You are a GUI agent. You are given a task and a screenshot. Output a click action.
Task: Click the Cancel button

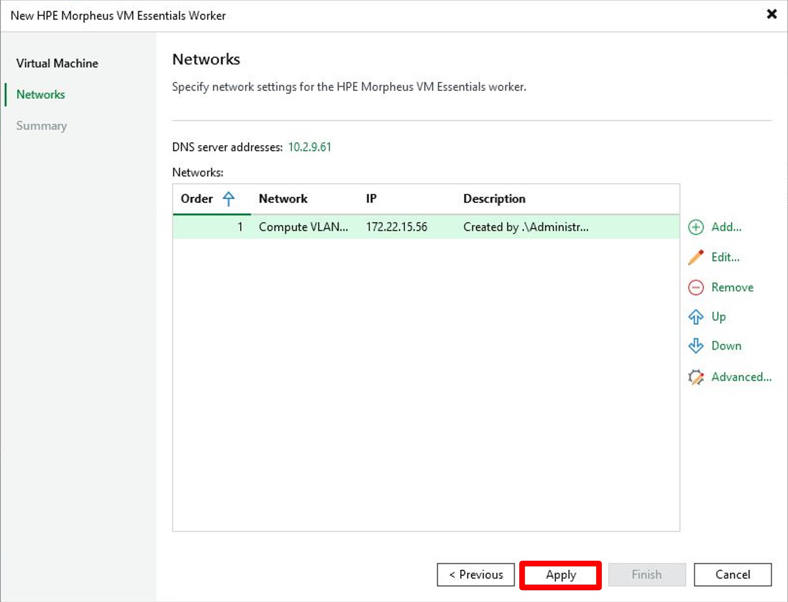point(733,574)
